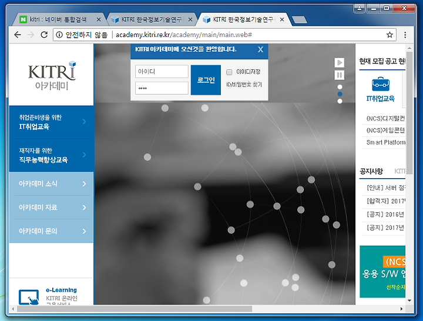Open the IT취업교육 sidebar menu
The height and width of the screenshot is (321, 423).
[x=51, y=122]
